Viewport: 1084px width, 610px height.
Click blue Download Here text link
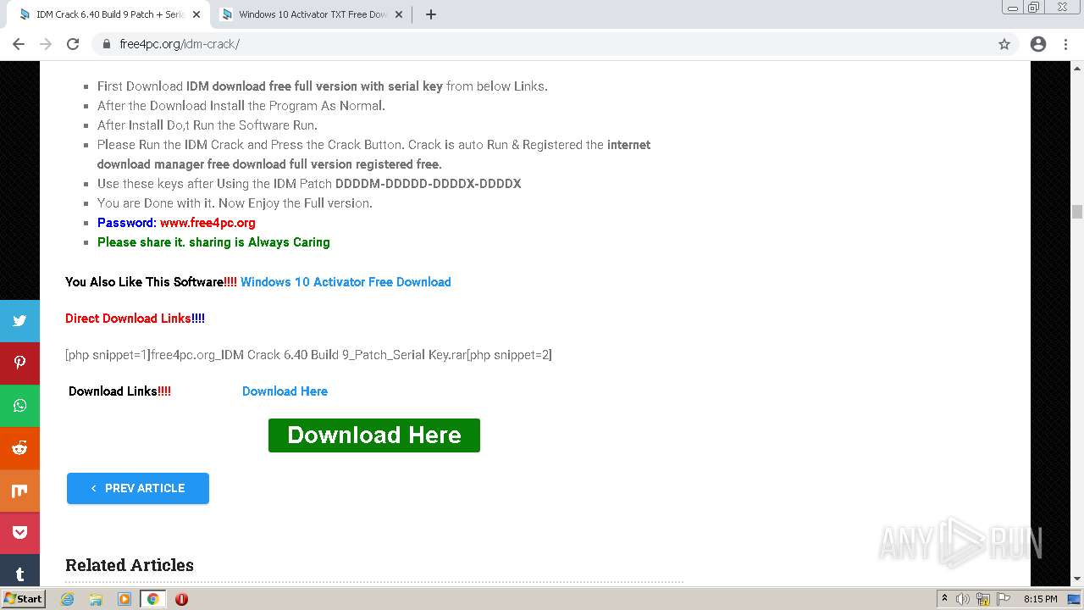tap(285, 391)
